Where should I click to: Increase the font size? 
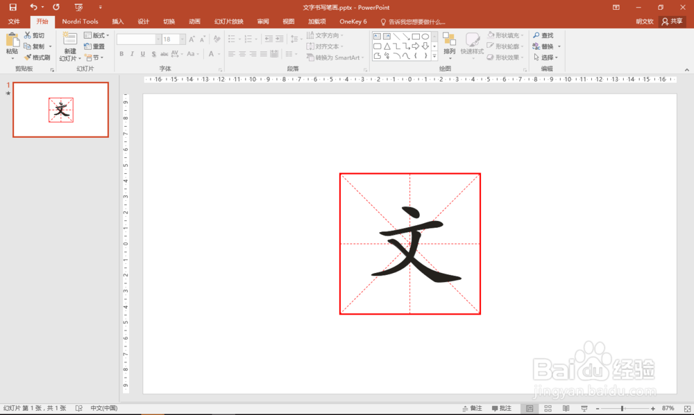(x=192, y=39)
